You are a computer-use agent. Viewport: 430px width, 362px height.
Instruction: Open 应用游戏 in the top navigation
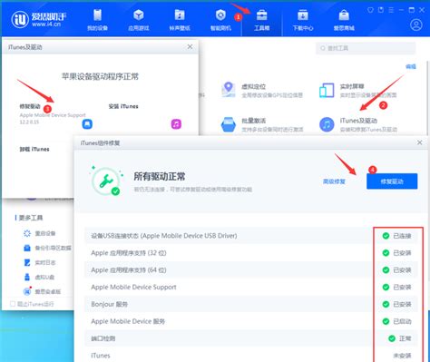coord(139,20)
